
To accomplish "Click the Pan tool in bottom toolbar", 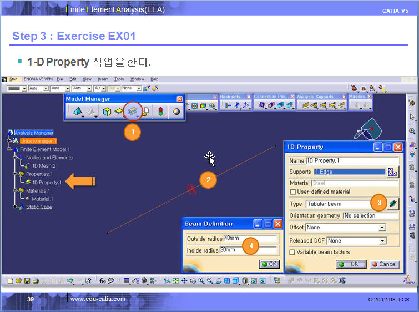I will click(x=184, y=281).
